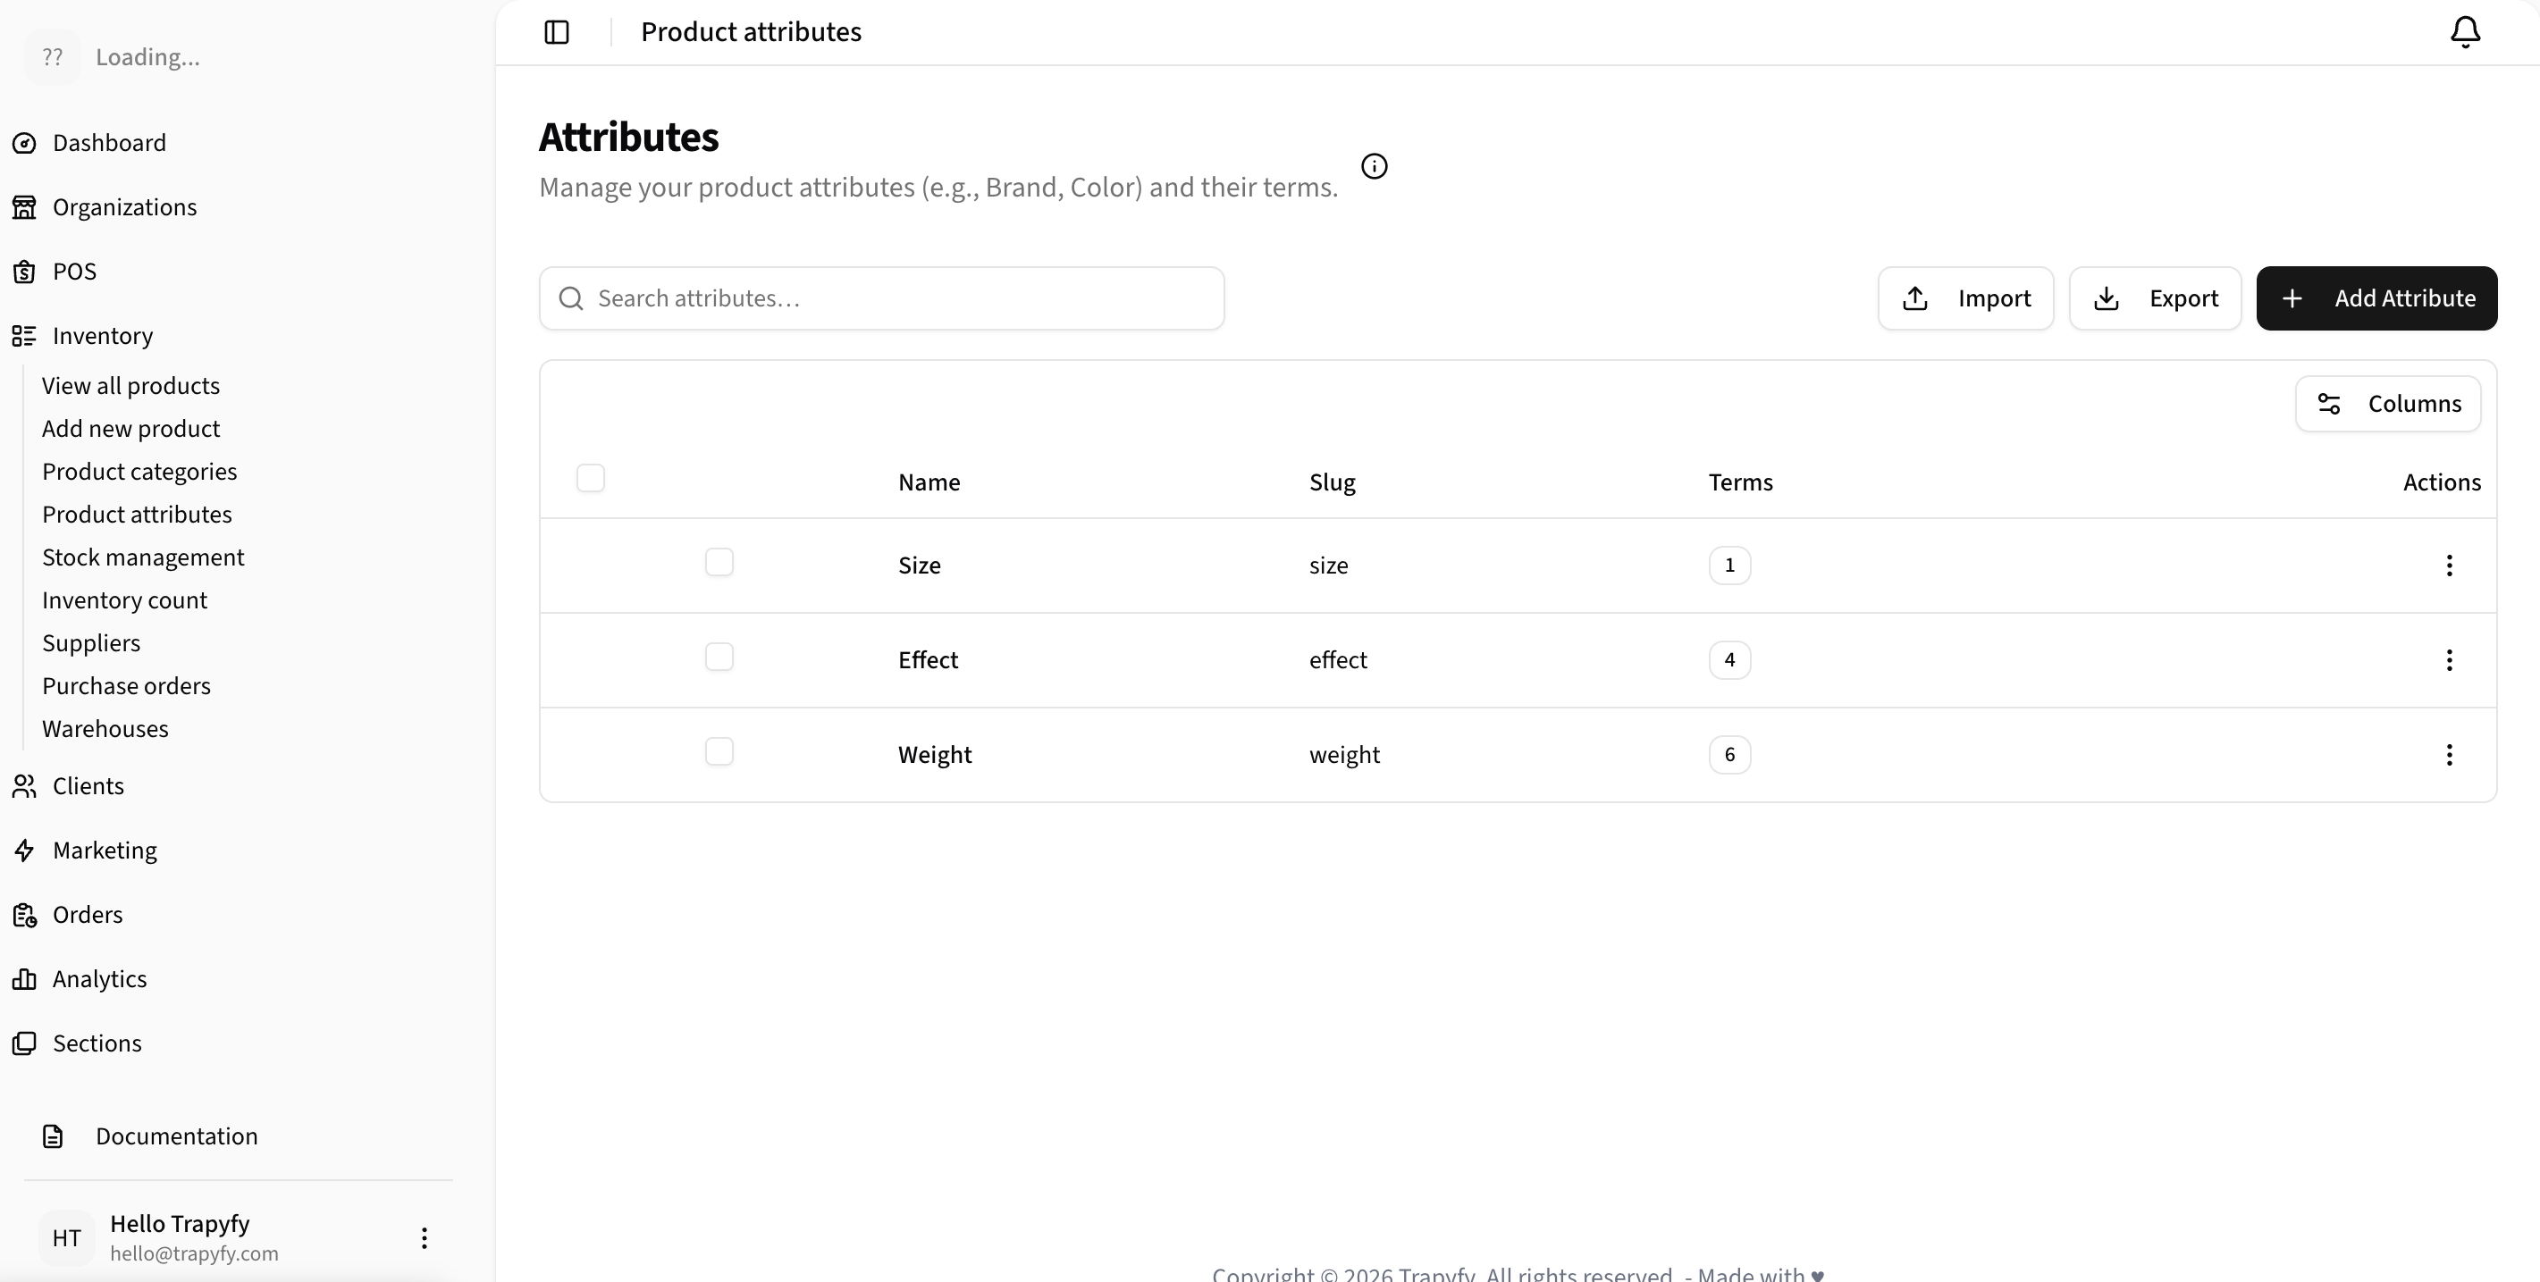Image resolution: width=2540 pixels, height=1282 pixels.
Task: Open actions menu for Size row
Action: click(2449, 566)
